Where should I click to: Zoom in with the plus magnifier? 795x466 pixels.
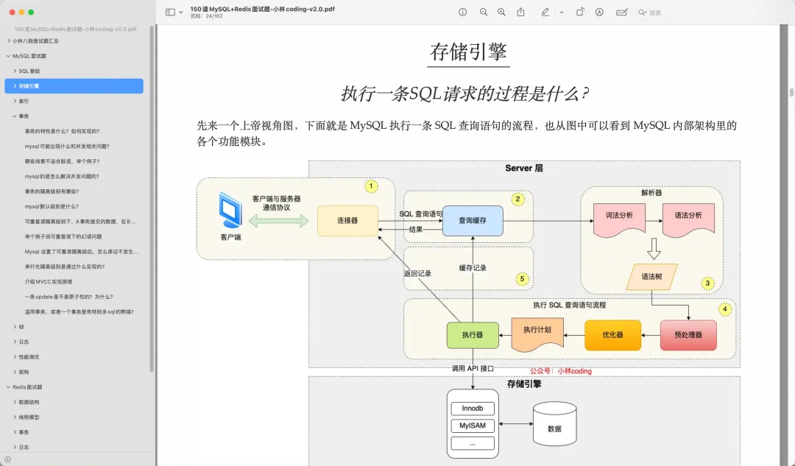501,12
